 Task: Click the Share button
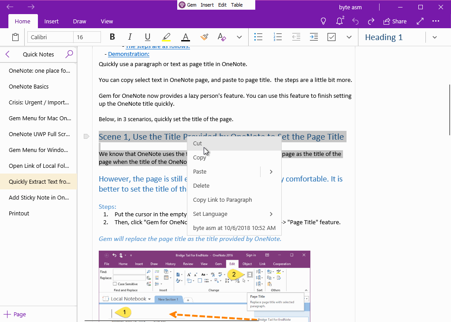click(x=395, y=21)
